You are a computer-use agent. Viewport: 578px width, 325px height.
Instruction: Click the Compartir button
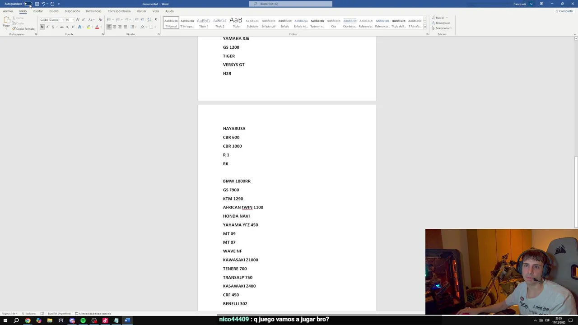pos(564,11)
